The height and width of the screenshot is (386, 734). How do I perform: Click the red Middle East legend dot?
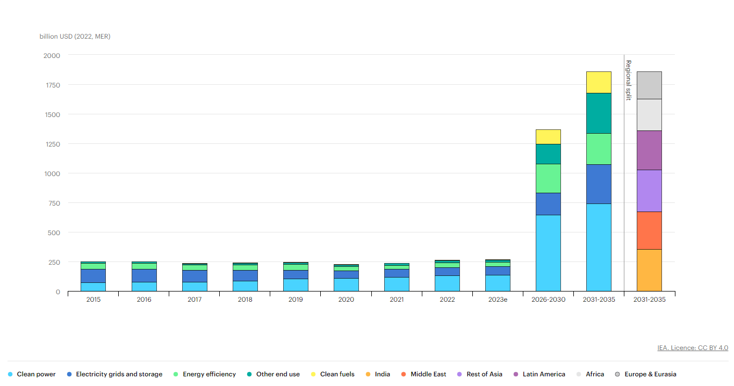[x=404, y=374]
